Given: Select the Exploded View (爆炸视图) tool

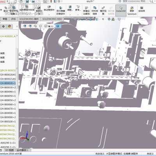Looking at the screenshot, I should point(103,11).
